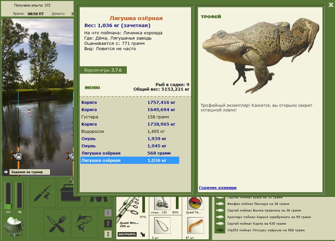Click the left rod's reel in the scene
This screenshot has height=241, width=335.
point(17,156)
